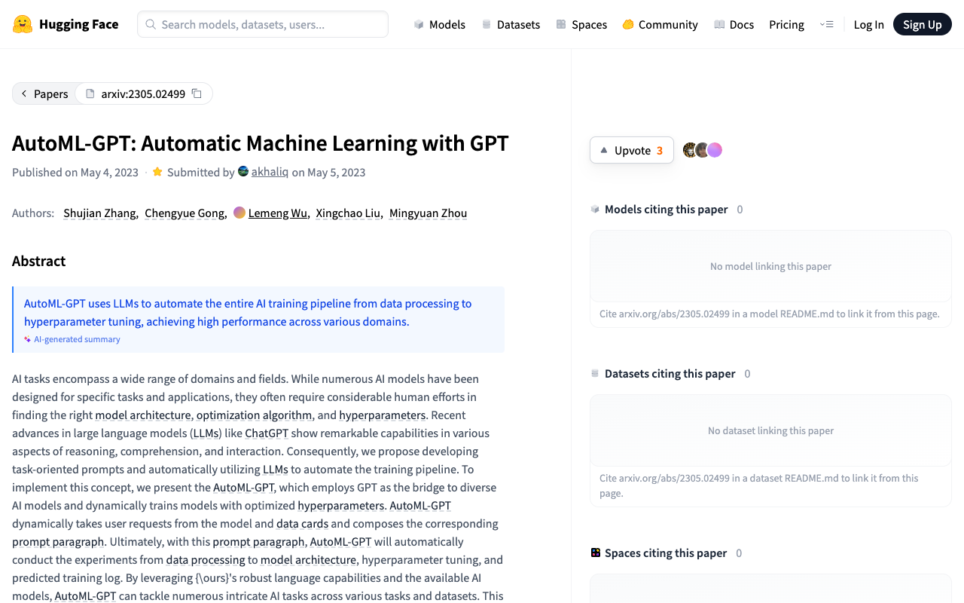Upvote this paper
Screen dimensions: 964x603
pyautogui.click(x=632, y=150)
